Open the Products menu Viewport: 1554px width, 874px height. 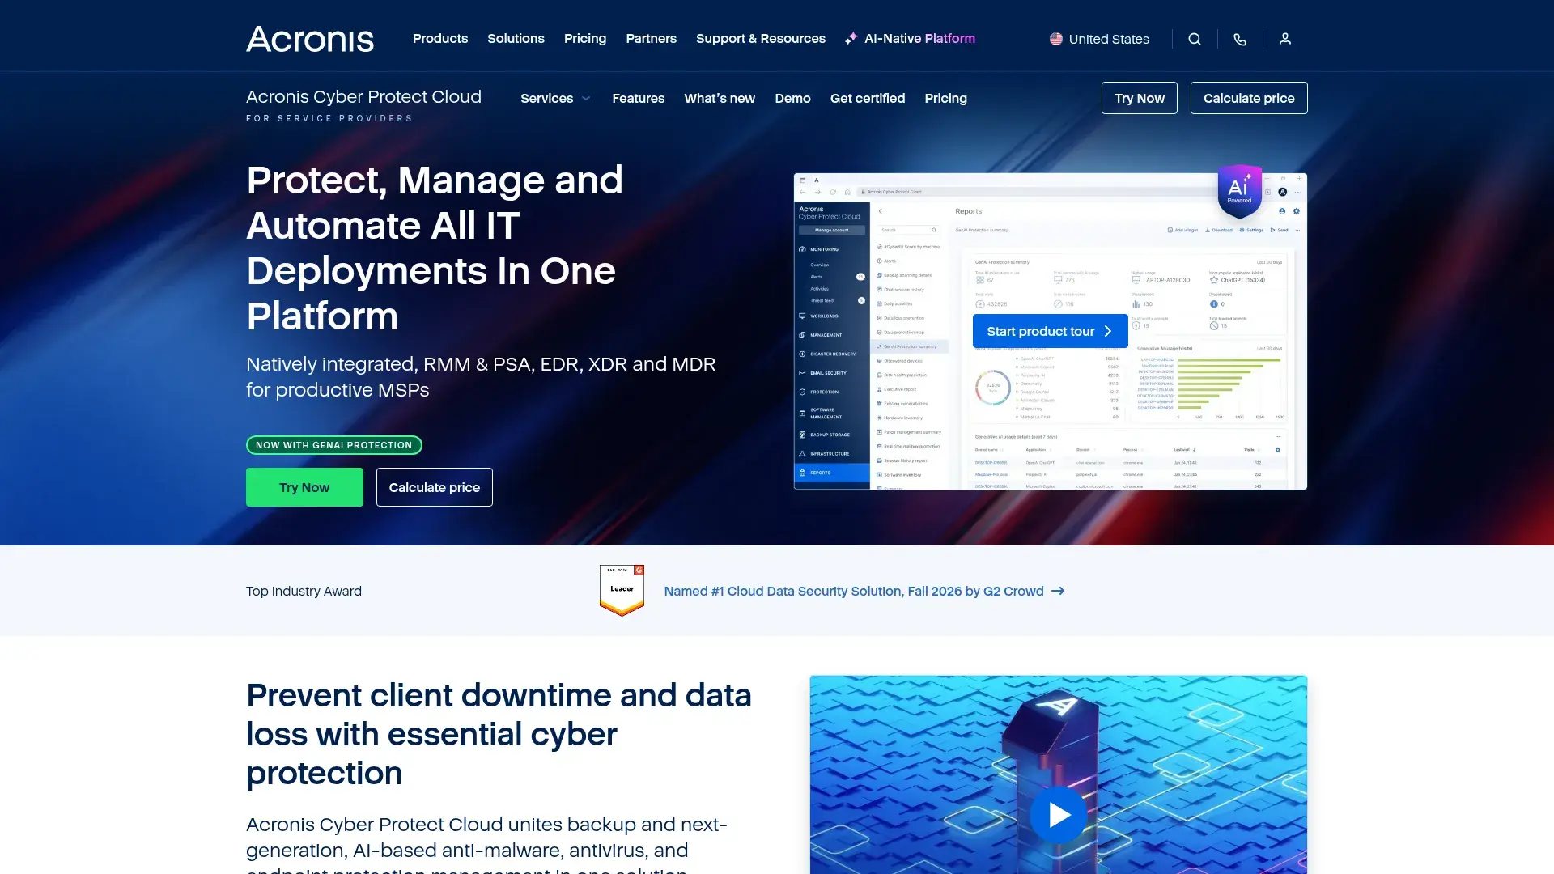(x=440, y=39)
